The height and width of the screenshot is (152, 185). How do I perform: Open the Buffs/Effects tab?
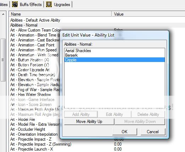tap(27, 4)
